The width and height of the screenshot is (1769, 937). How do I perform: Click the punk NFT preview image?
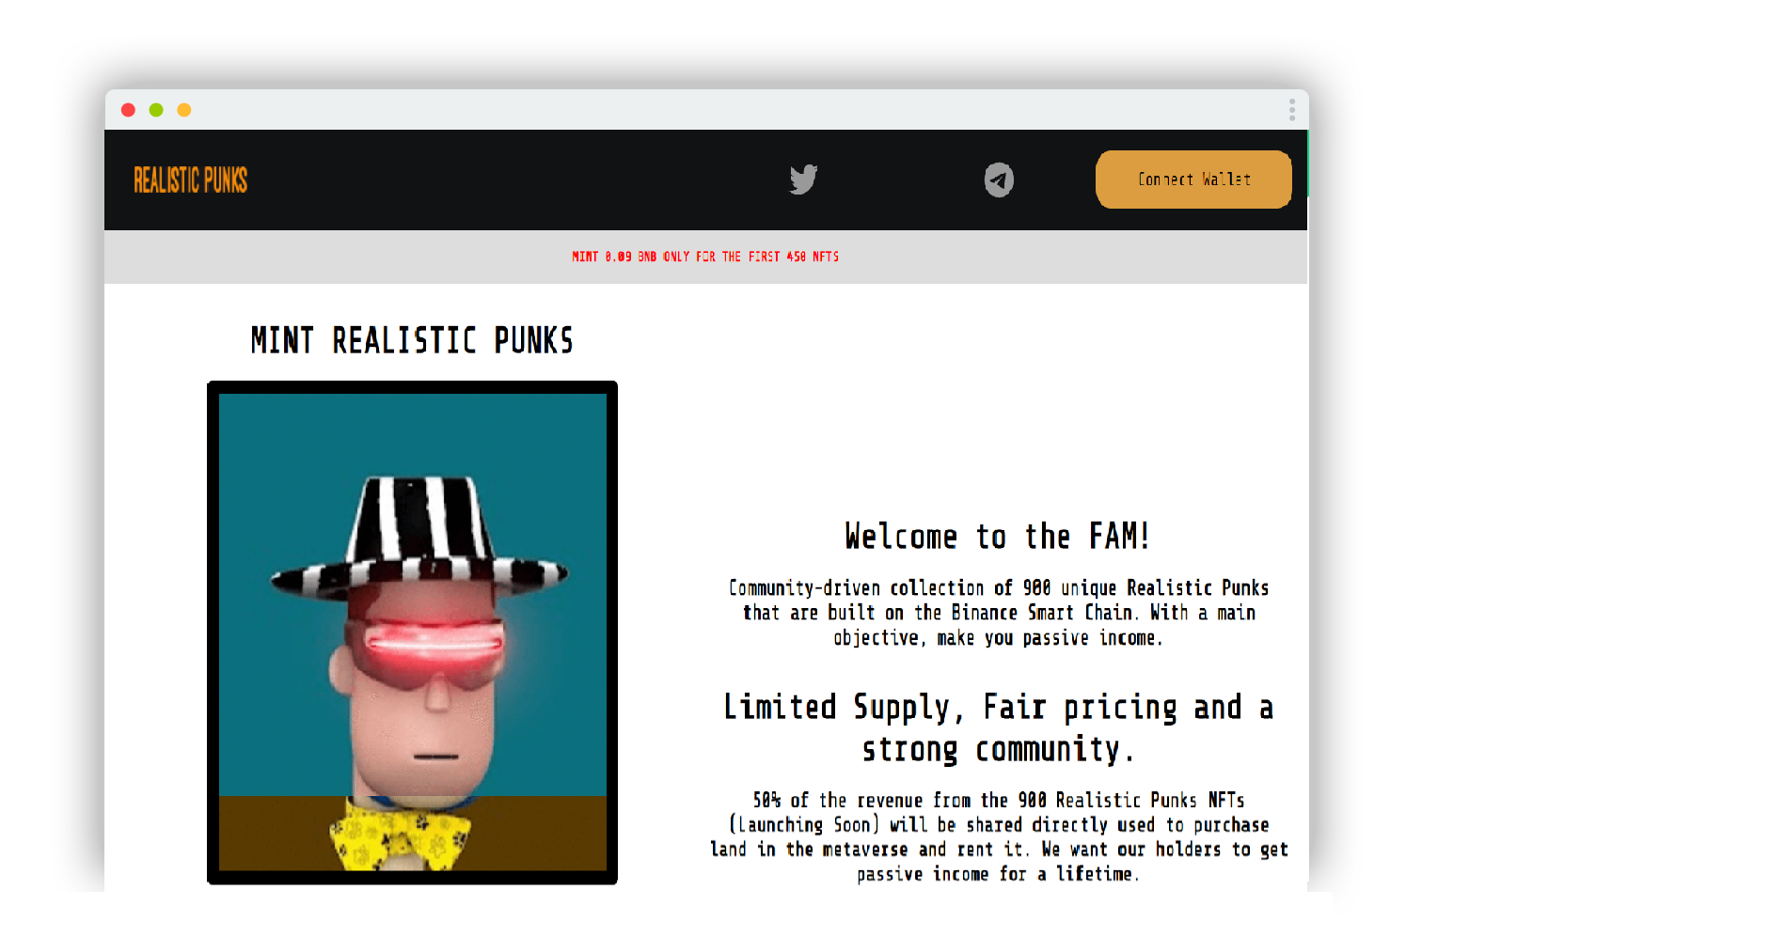coord(412,632)
